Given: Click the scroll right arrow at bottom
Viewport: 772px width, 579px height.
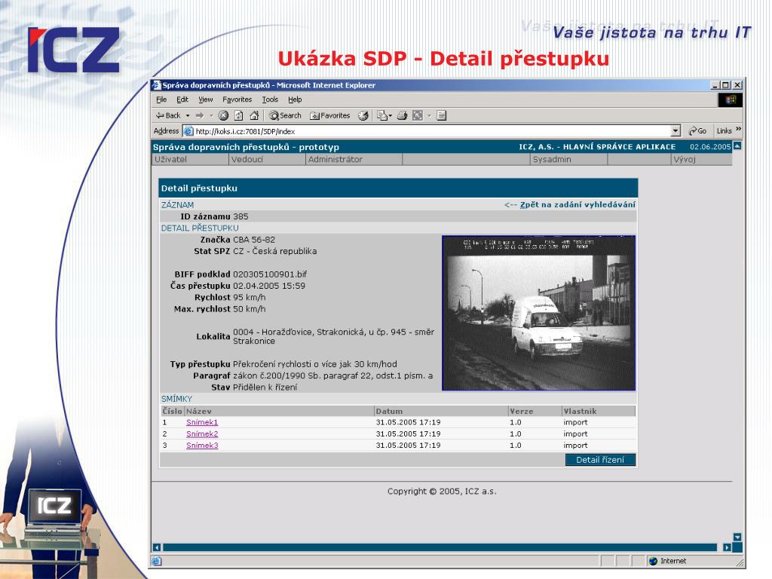Looking at the screenshot, I should pyautogui.click(x=728, y=547).
